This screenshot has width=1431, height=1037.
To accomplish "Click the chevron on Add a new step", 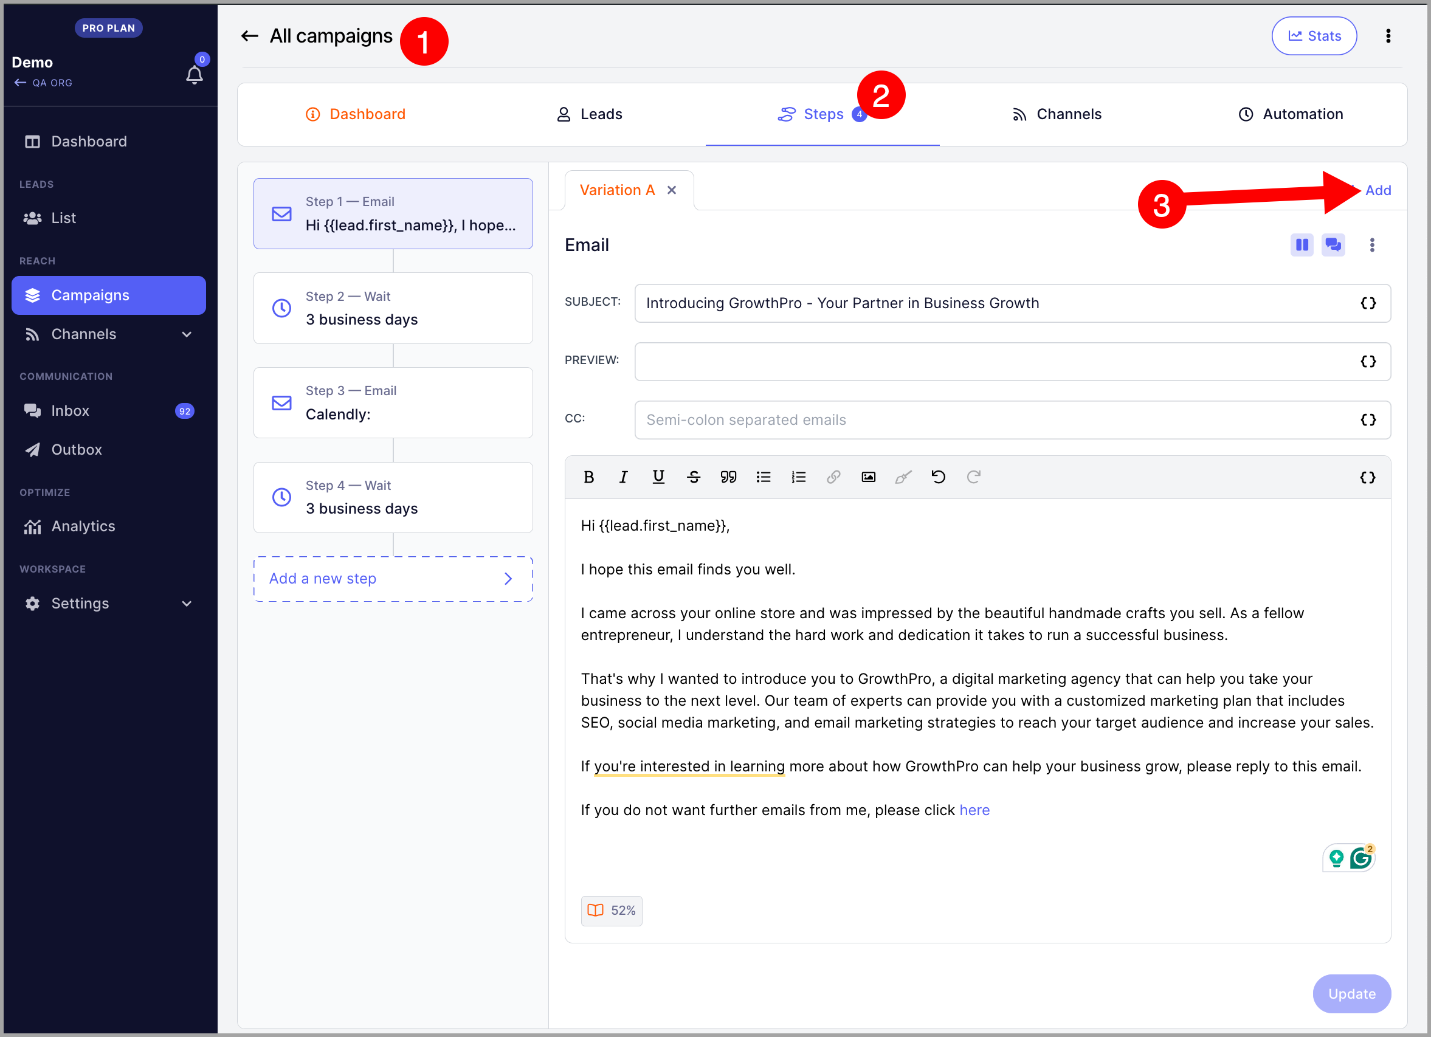I will point(508,579).
